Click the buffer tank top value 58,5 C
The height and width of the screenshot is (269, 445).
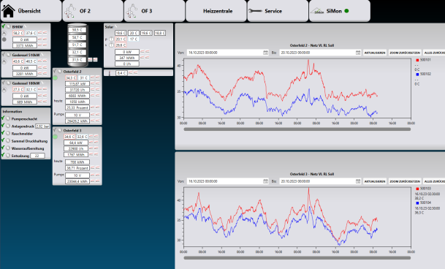coord(77,30)
